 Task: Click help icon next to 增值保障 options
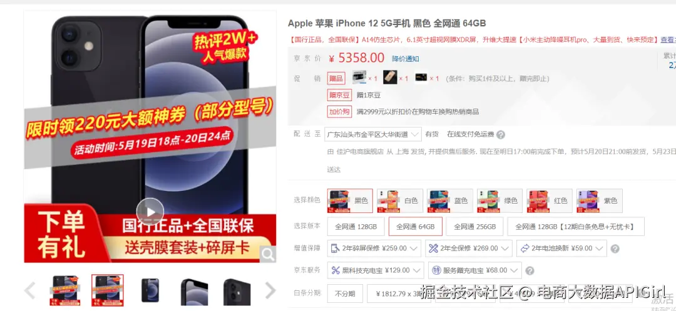615,249
